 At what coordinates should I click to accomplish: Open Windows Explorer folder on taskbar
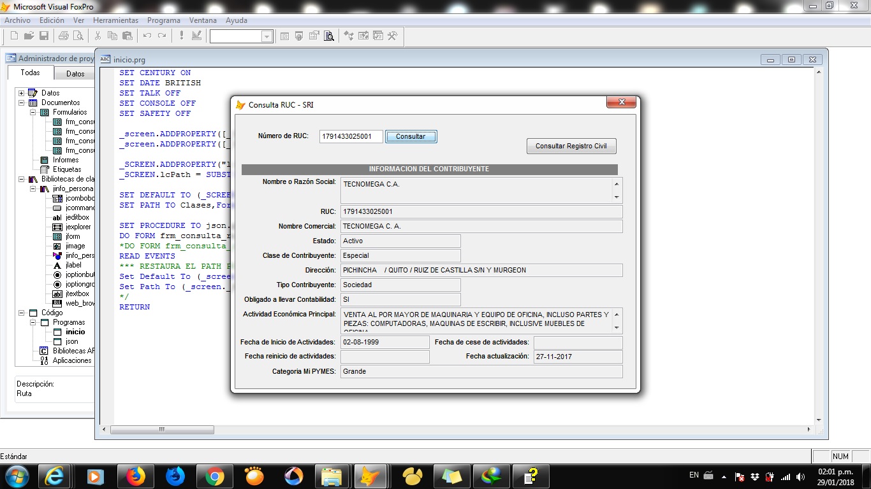(x=332, y=476)
